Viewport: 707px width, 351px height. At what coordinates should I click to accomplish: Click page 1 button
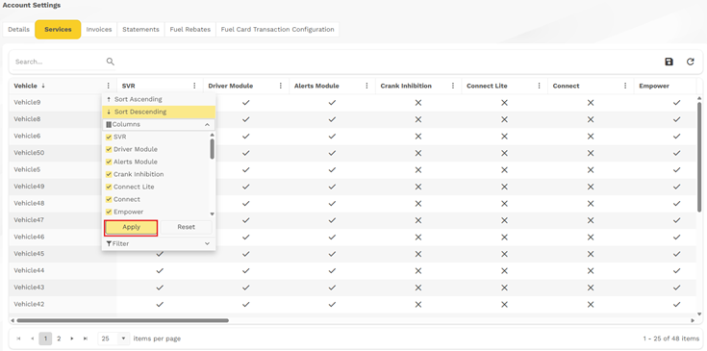pyautogui.click(x=45, y=338)
